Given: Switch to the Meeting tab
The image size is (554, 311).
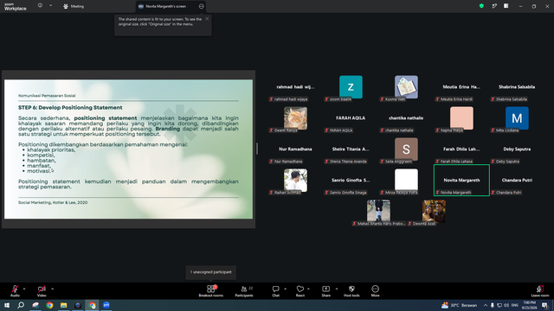Looking at the screenshot, I should pyautogui.click(x=74, y=6).
